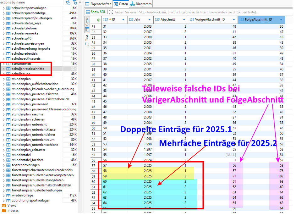The height and width of the screenshot is (215, 296).
Task: Click the key icon in the ID column header
Action: pos(110,19)
